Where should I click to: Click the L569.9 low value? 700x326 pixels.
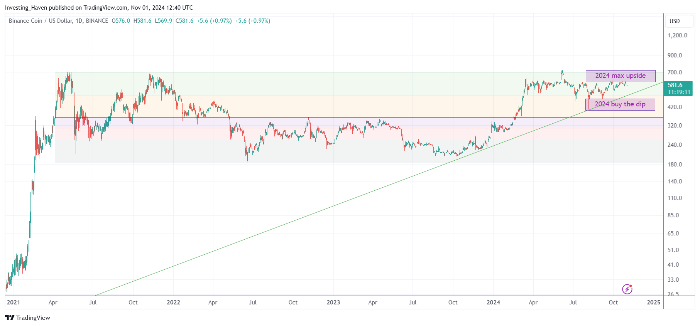tap(164, 21)
